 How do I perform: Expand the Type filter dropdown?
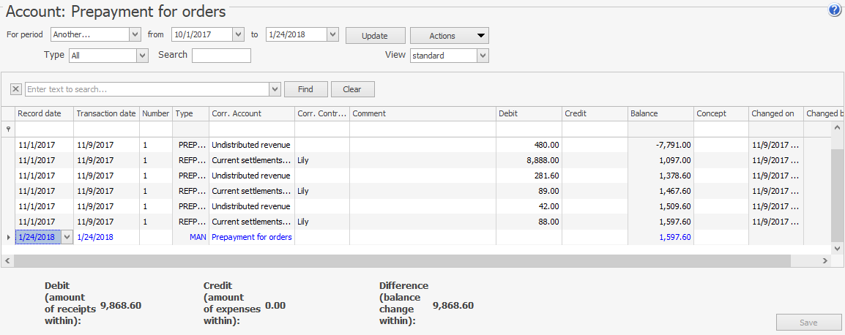click(x=142, y=56)
